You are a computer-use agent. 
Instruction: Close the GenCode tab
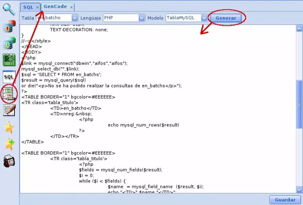click(x=72, y=7)
